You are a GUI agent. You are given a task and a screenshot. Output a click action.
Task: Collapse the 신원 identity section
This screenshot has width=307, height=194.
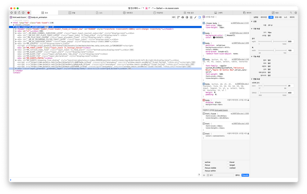252,22
